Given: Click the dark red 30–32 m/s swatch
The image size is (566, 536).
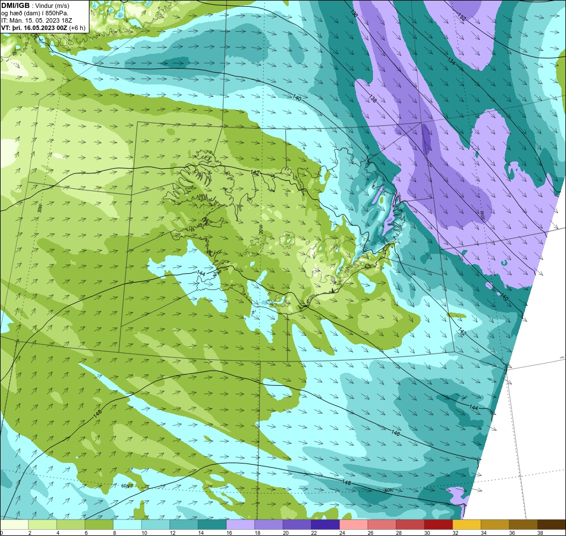Looking at the screenshot, I should [x=438, y=525].
